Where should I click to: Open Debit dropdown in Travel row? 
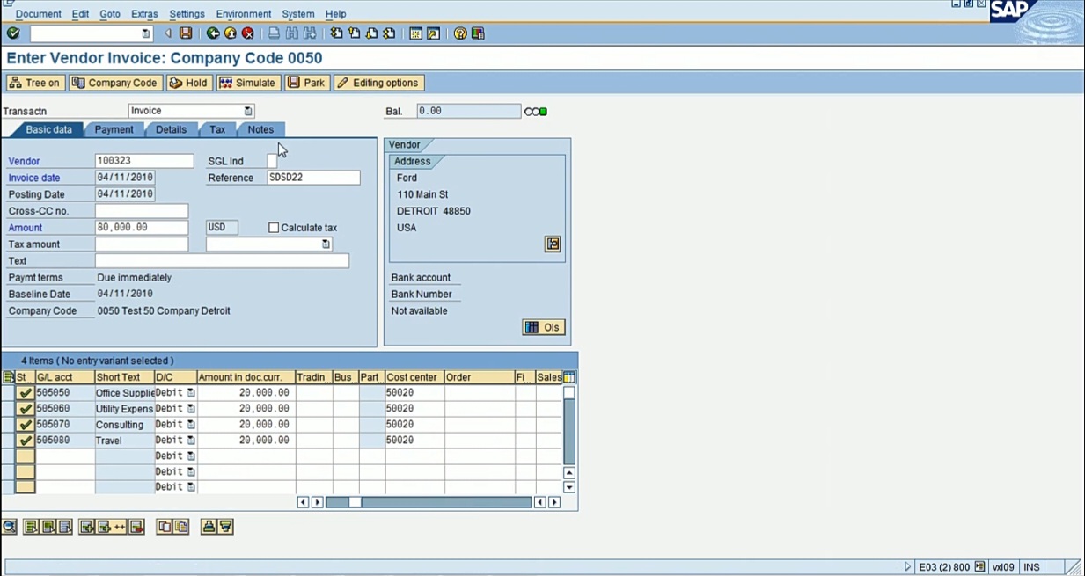[x=191, y=441]
